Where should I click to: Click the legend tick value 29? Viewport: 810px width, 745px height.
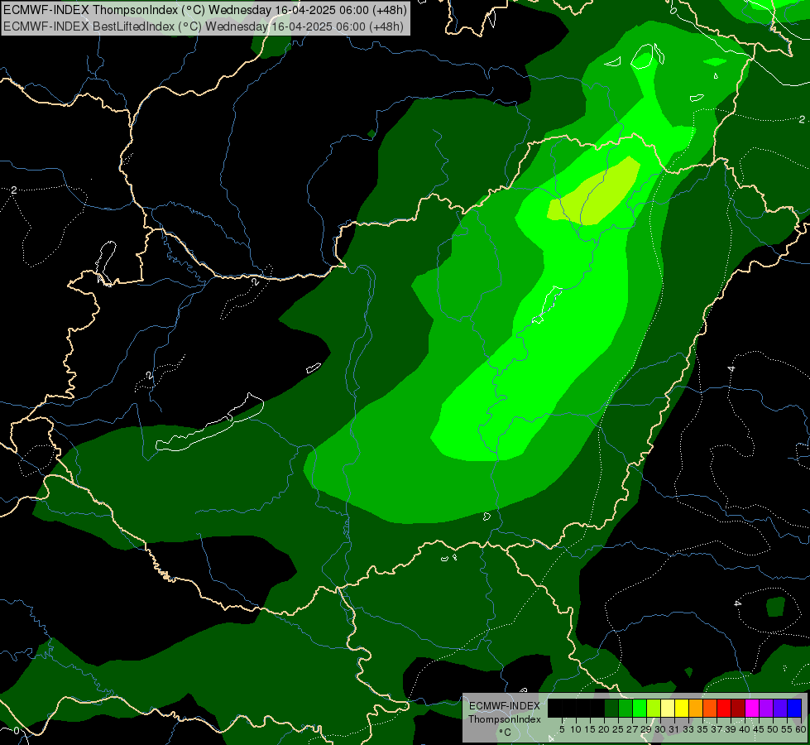point(645,729)
